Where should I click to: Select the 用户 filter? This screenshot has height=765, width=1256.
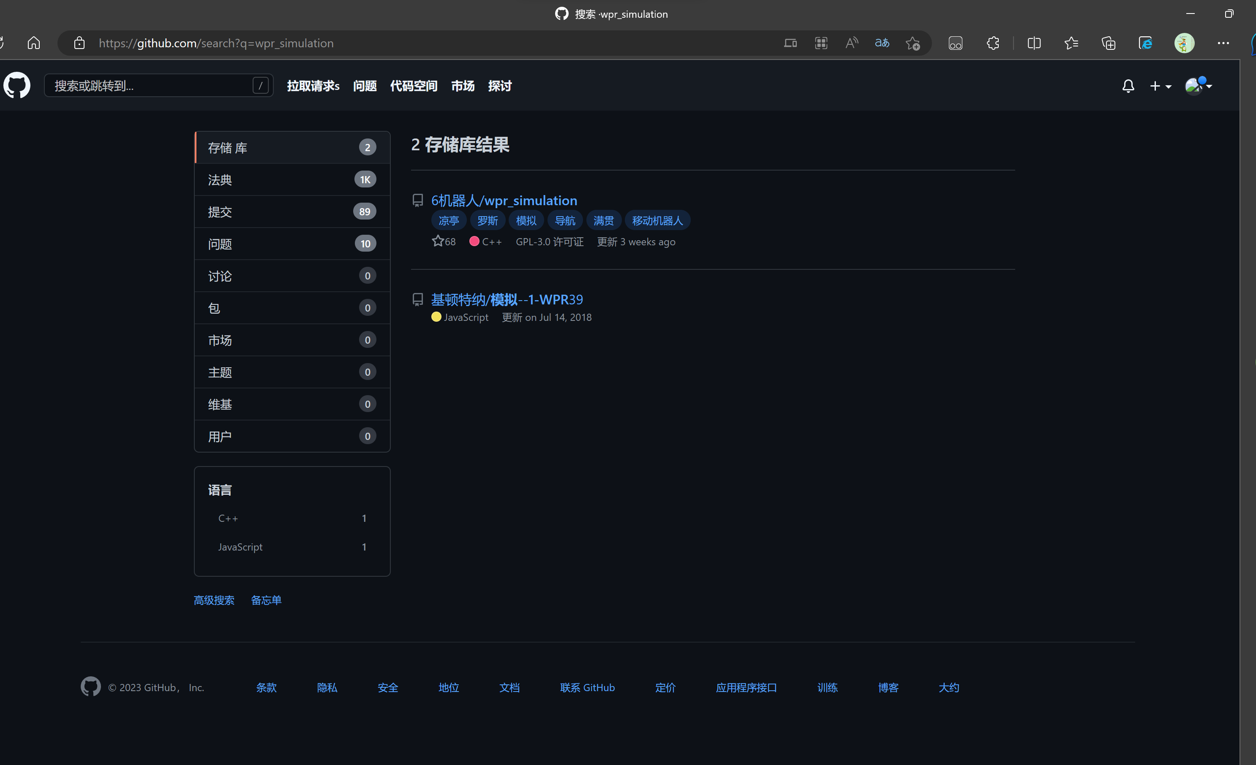(292, 436)
